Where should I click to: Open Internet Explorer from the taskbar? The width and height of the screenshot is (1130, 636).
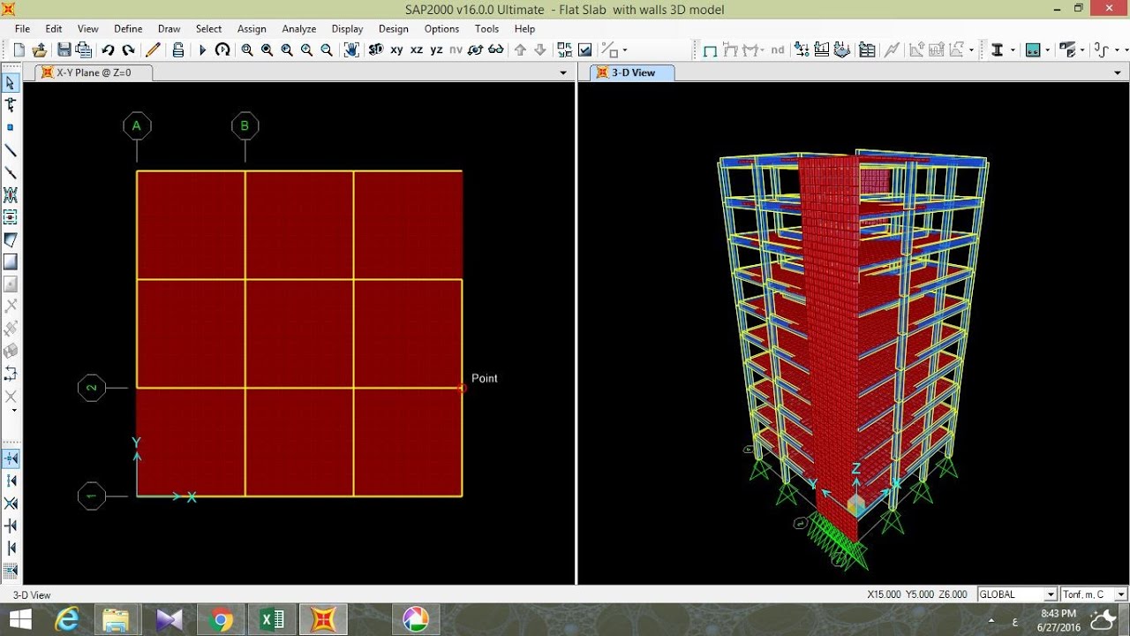(67, 619)
